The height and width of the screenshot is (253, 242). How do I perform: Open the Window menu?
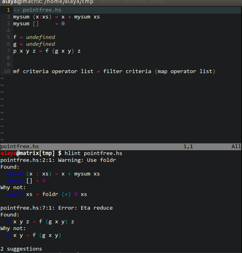pos(135,2)
